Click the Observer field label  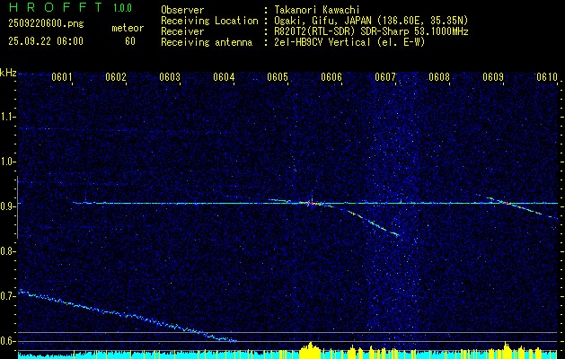(182, 10)
